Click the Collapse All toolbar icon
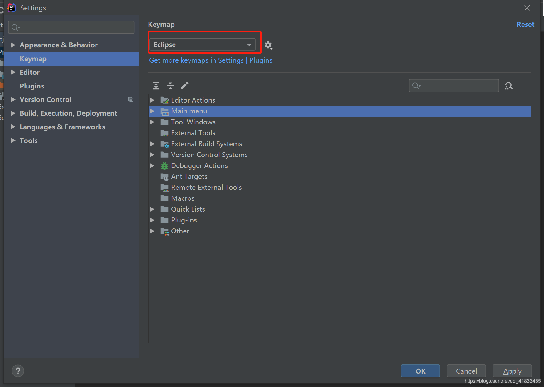 pyautogui.click(x=170, y=85)
